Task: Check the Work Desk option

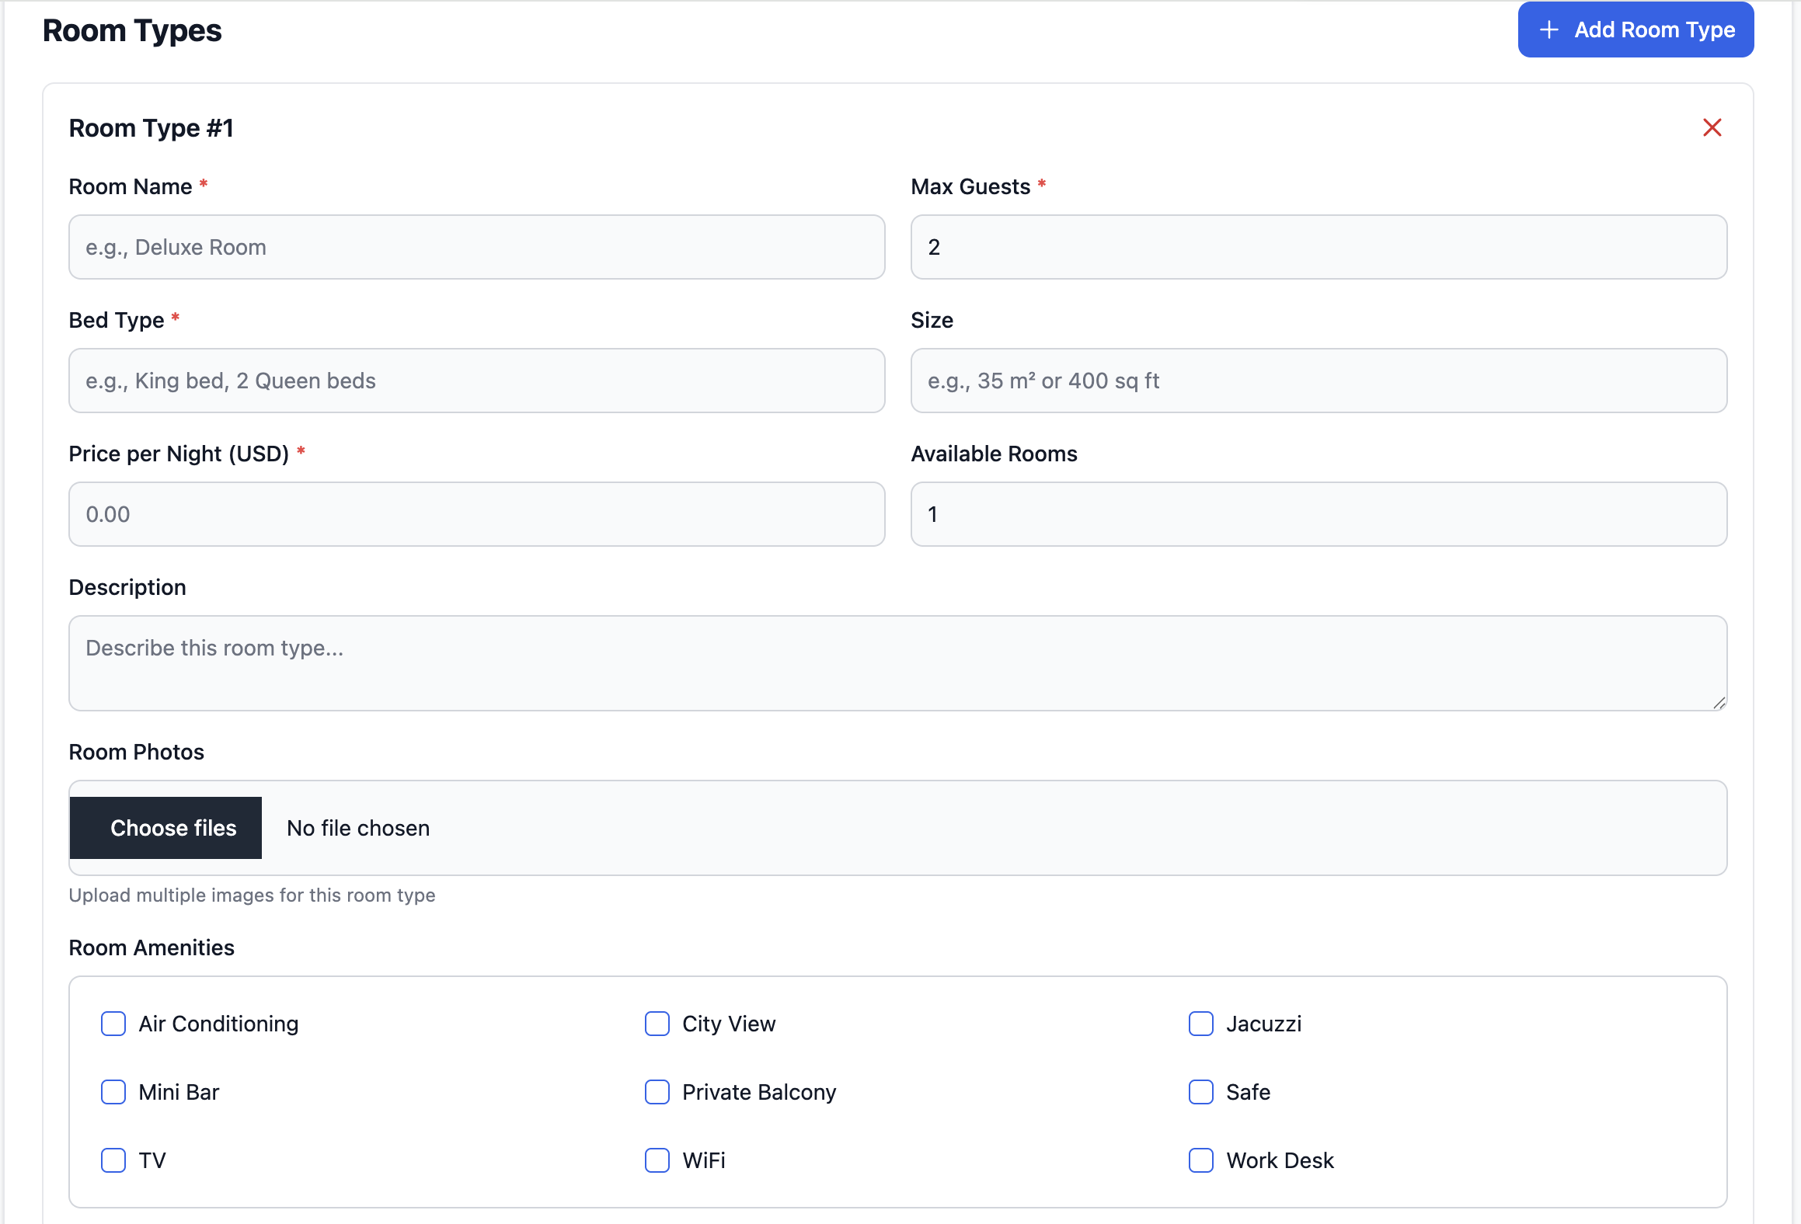Action: click(1200, 1160)
